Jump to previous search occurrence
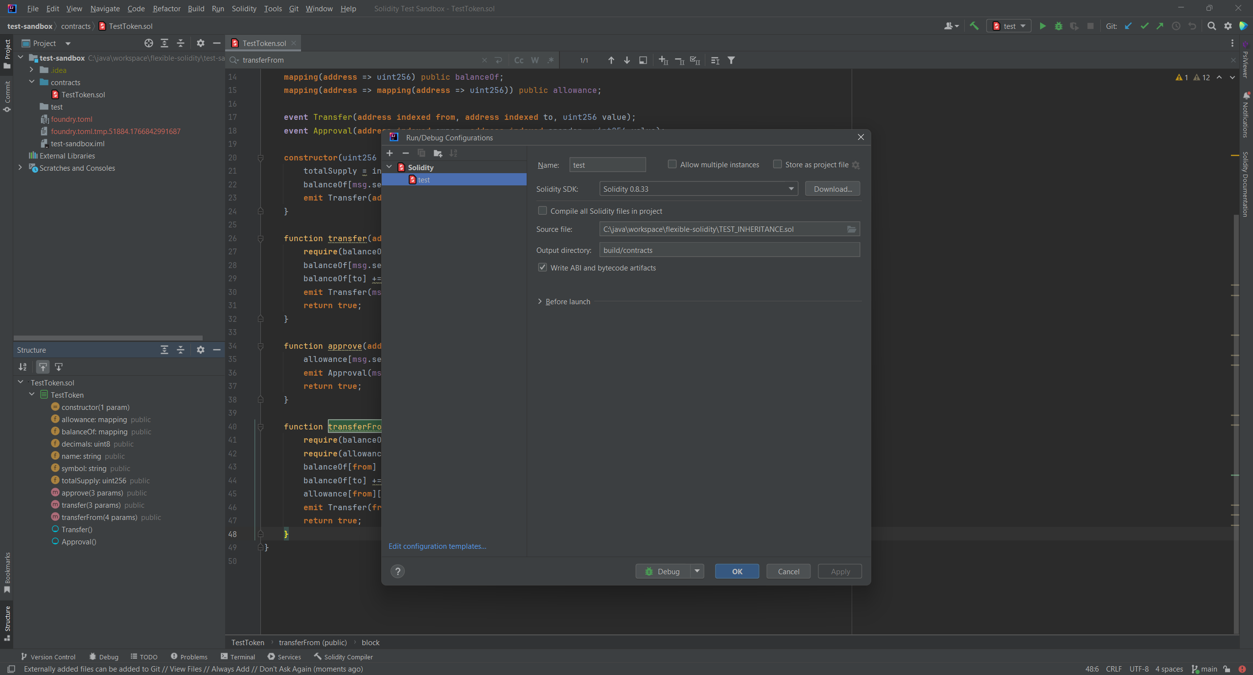The height and width of the screenshot is (675, 1253). tap(611, 60)
